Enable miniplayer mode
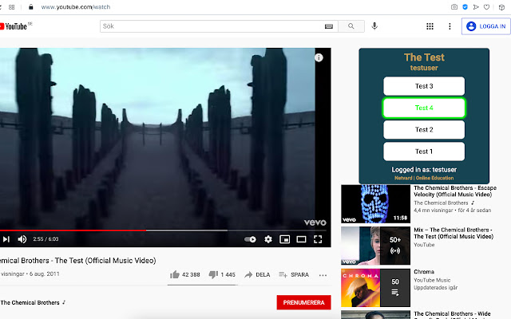This screenshot has height=319, width=511. coord(285,239)
